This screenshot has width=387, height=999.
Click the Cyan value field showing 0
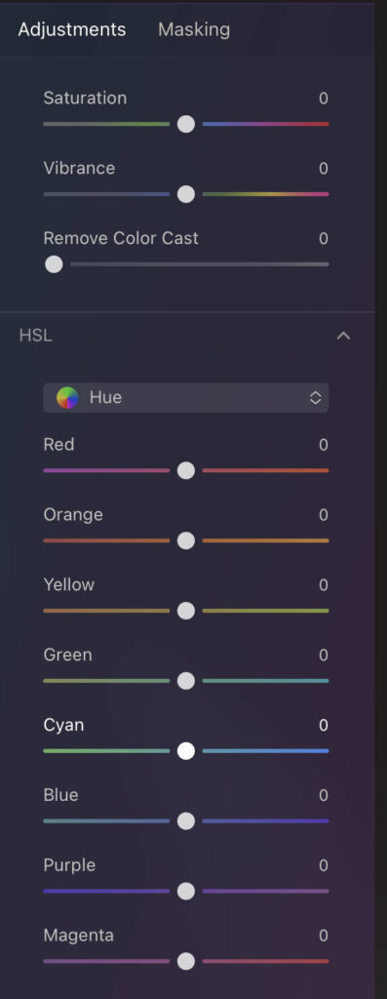pyautogui.click(x=324, y=725)
